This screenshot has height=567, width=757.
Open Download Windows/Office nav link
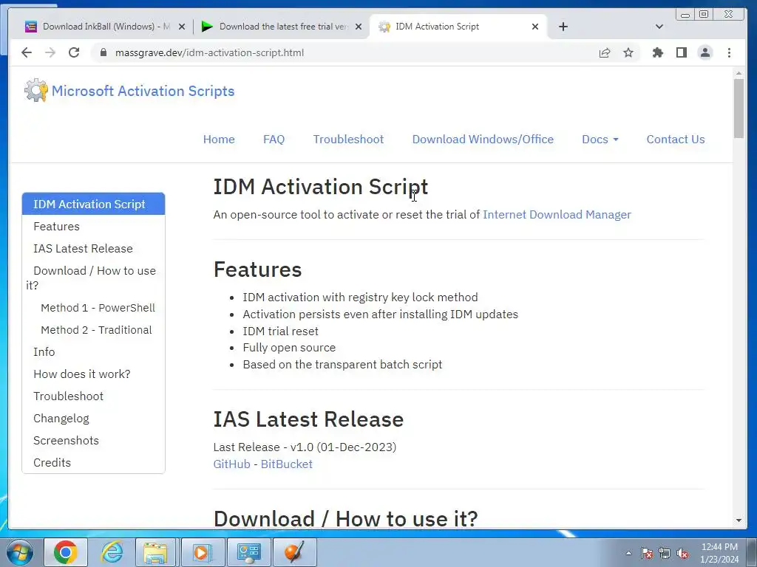483,140
